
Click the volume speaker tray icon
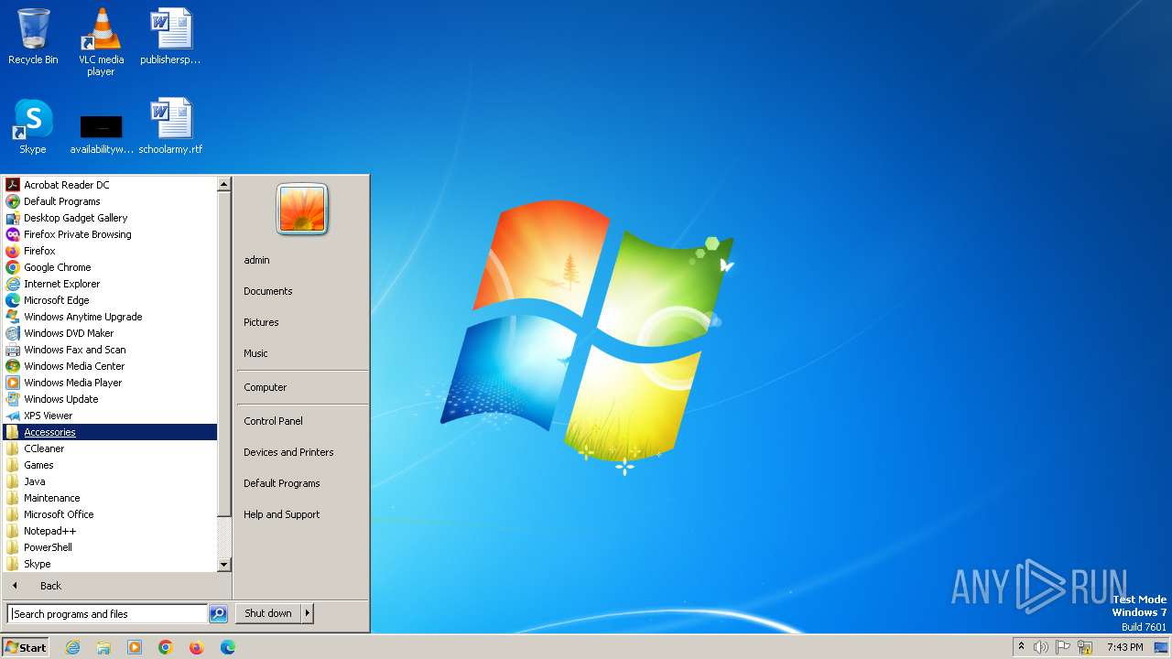[1041, 647]
